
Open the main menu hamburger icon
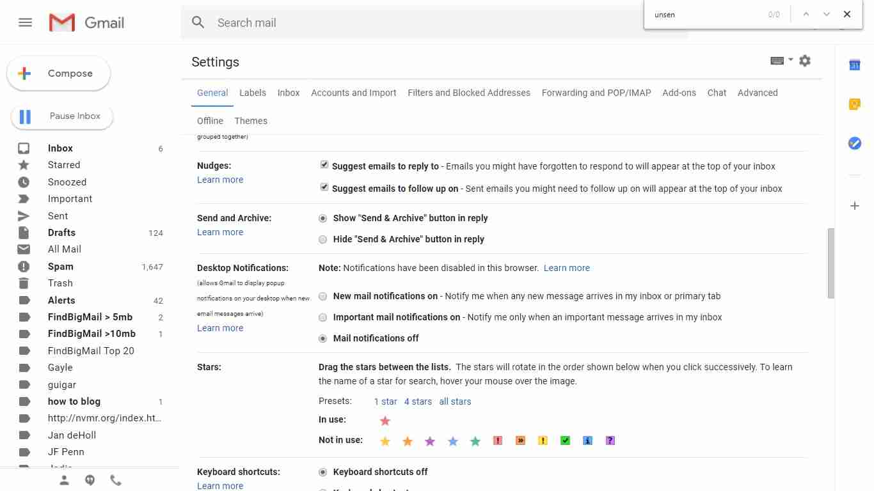[x=26, y=22]
